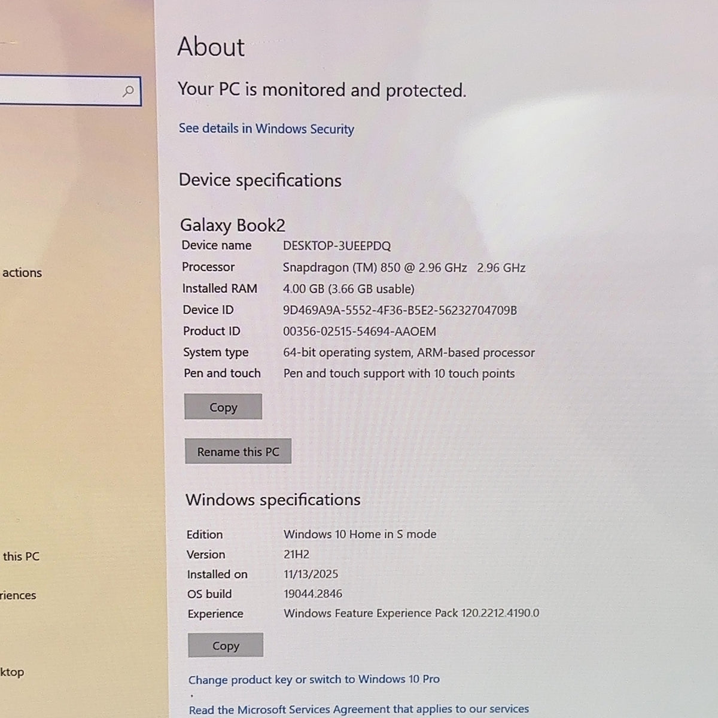Select the sidebar item ending in 'riences'
Image resolution: width=718 pixels, height=718 pixels.
coord(18,595)
